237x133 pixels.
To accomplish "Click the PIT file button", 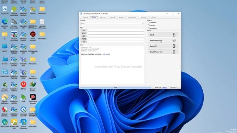I will [84, 30].
